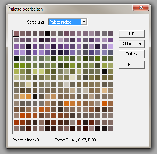Open Hilfe for the palette dialog
157x154 pixels.
point(131,65)
